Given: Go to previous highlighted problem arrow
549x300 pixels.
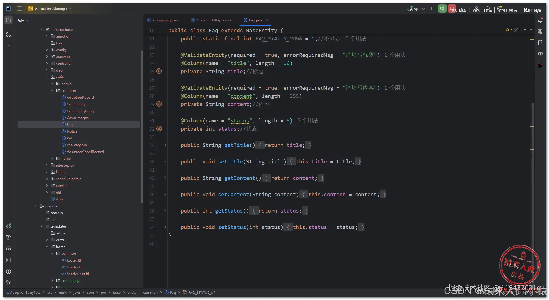Looking at the screenshot, I should pyautogui.click(x=525, y=30).
